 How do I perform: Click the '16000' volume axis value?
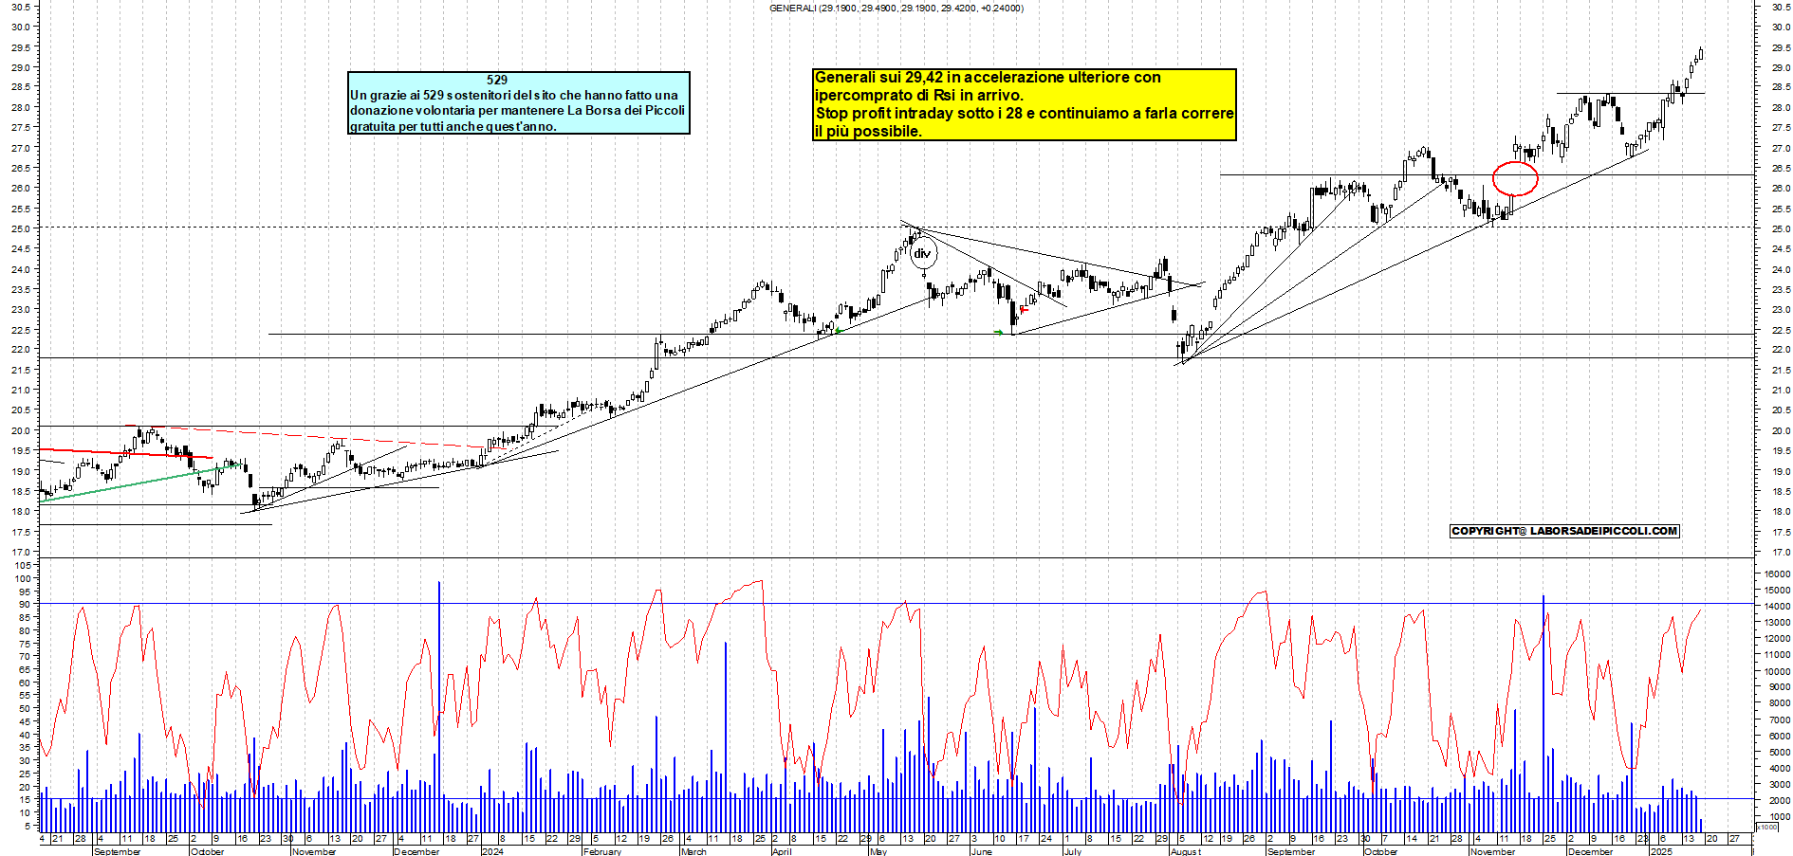point(1777,574)
